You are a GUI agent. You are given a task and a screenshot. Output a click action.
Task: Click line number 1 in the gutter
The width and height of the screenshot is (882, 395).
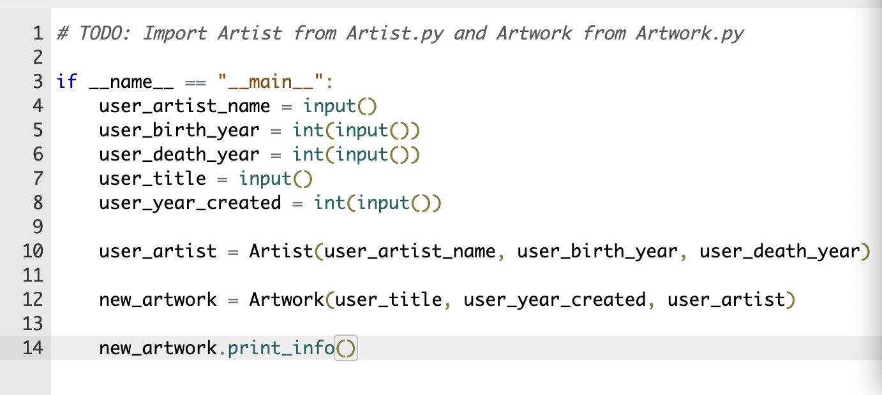(36, 33)
